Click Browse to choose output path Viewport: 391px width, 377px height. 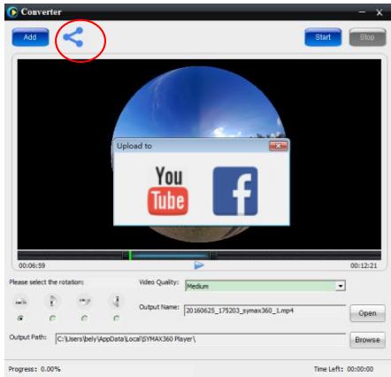(x=367, y=340)
